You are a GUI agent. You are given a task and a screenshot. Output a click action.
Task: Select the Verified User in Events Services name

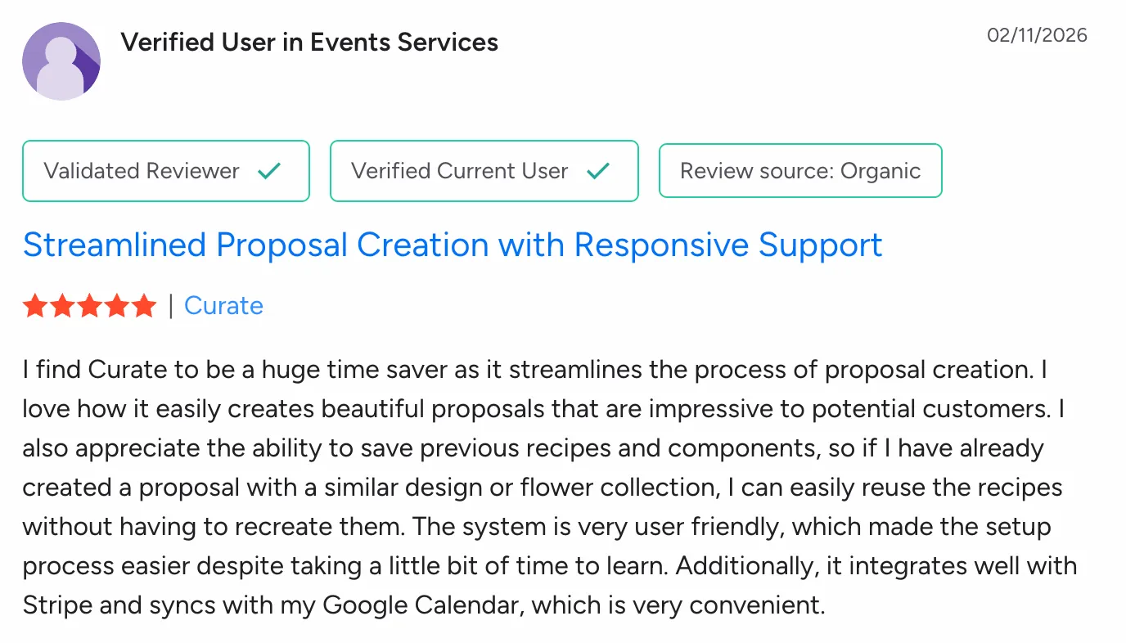tap(310, 42)
